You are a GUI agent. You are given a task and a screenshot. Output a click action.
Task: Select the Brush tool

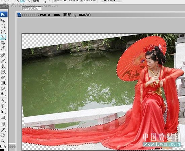coord(3,61)
